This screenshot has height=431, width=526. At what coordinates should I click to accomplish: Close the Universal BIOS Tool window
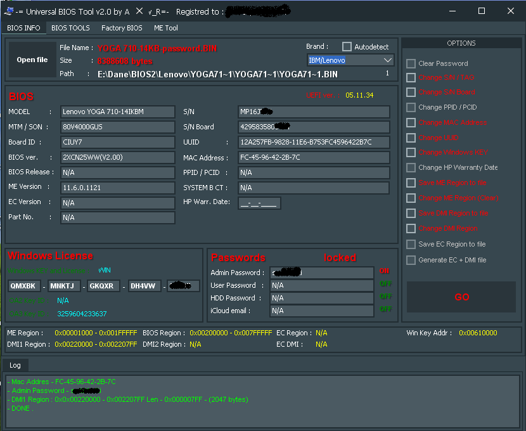pos(511,11)
